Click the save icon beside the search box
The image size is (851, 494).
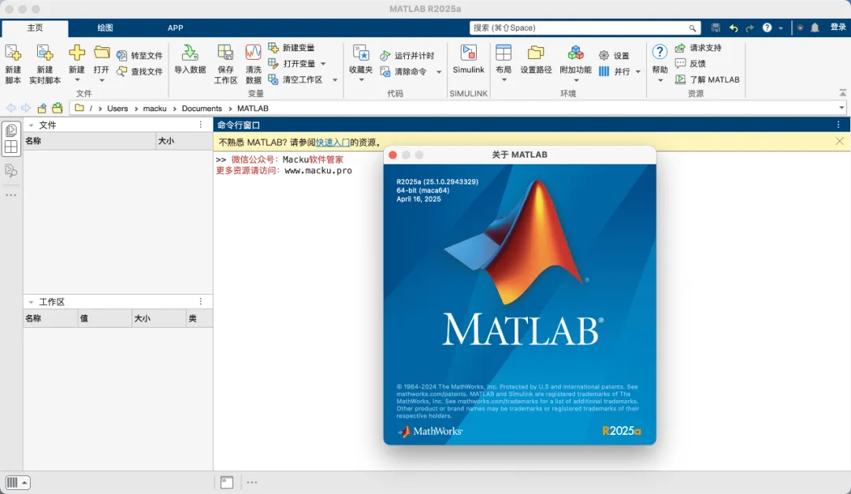[715, 28]
